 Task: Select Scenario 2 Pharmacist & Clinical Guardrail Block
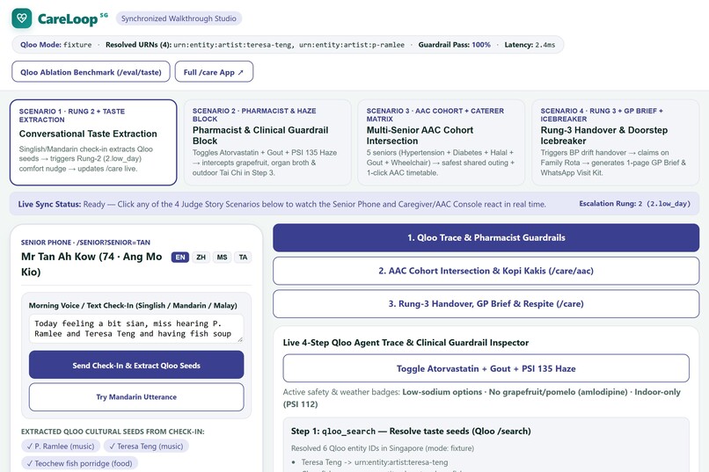[267, 142]
